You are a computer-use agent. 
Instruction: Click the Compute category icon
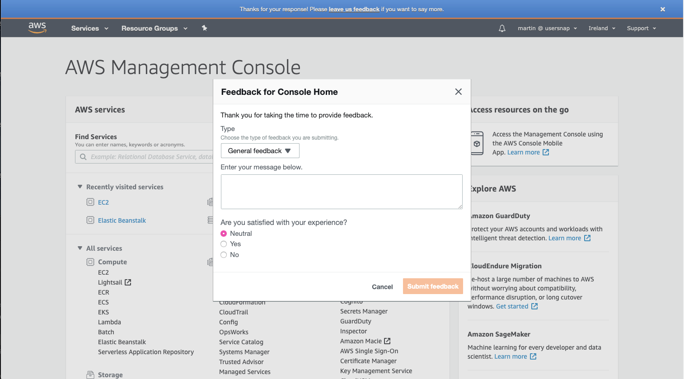(x=90, y=262)
